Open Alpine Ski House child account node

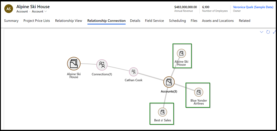click(x=181, y=53)
